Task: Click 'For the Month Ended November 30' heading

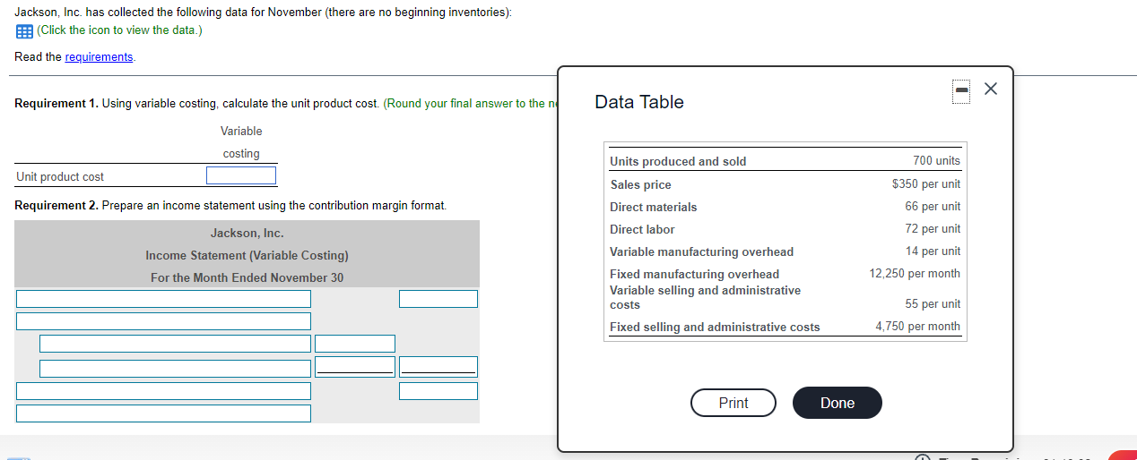Action: [247, 278]
